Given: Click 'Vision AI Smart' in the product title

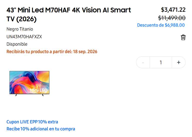Looking at the screenshot, I should point(106,10).
